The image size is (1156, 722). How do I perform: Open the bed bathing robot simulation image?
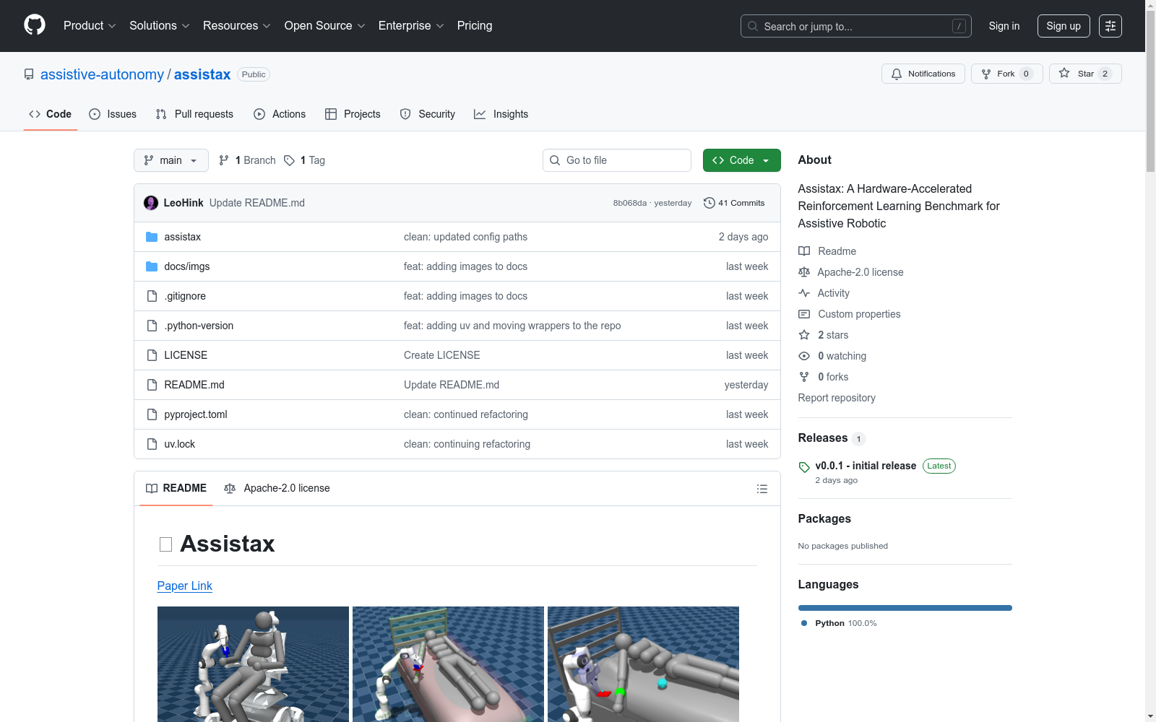point(448,664)
